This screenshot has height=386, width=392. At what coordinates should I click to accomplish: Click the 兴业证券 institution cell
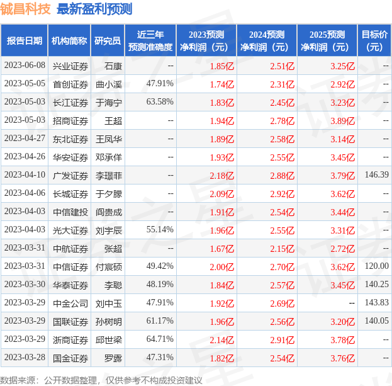[70, 66]
